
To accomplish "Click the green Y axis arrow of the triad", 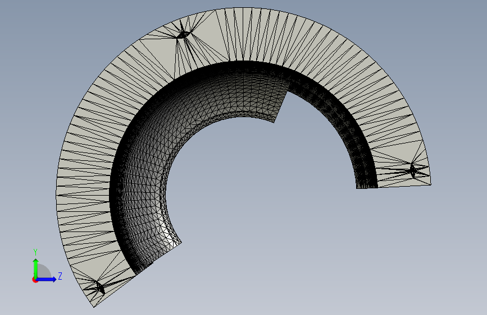I will (x=36, y=268).
